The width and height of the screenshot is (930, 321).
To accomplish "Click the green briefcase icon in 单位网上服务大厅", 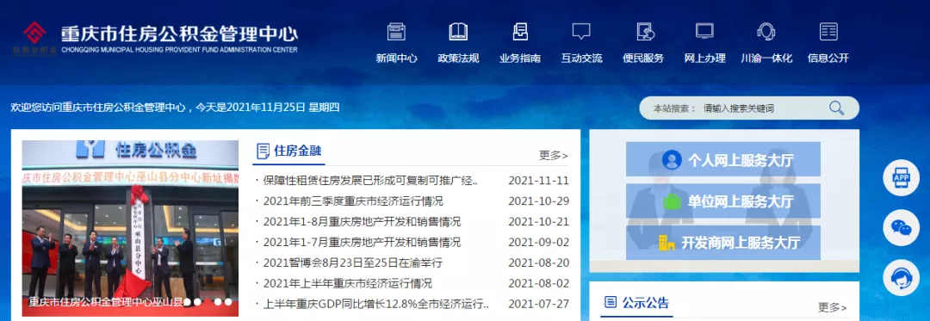I will pos(672,201).
